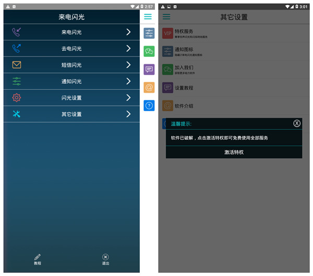Tap the purple chat tutorial icon in strip
The width and height of the screenshot is (313, 276).
pos(149,69)
